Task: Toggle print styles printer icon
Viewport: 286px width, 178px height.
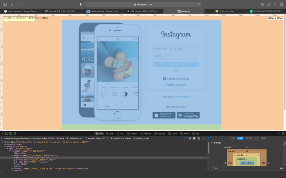Action: click(x=190, y=138)
